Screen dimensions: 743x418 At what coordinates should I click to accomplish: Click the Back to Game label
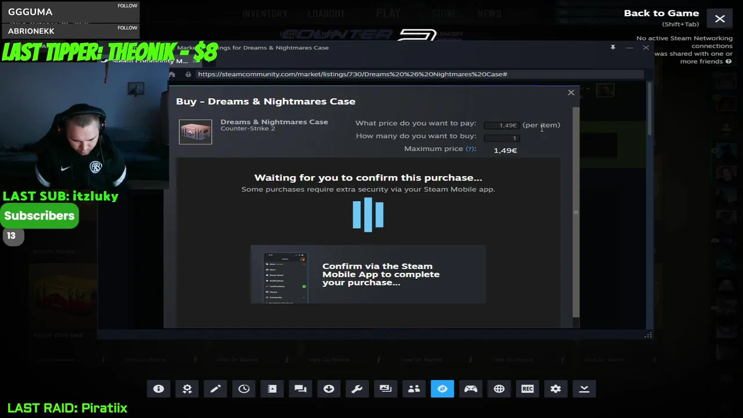coord(661,13)
